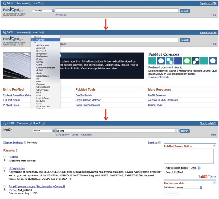Collapse the PubMed Search Builder panel arrow
The image size is (219, 199).
tap(215, 146)
